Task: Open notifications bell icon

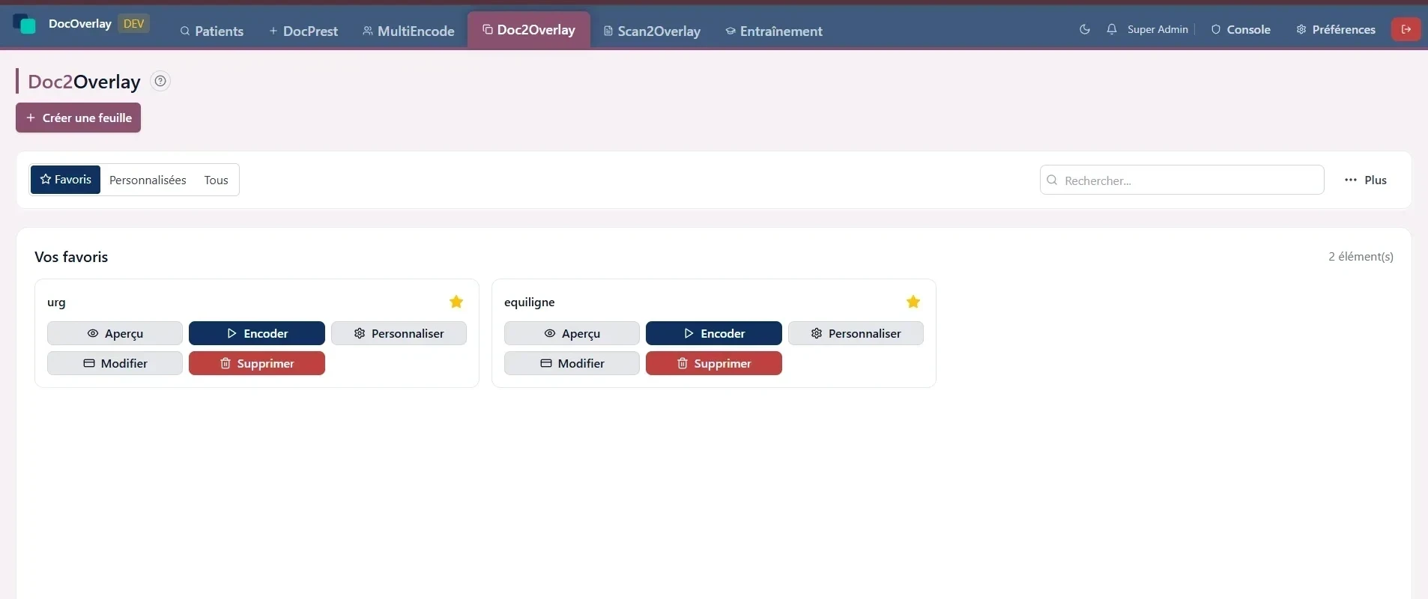Action: click(1112, 29)
